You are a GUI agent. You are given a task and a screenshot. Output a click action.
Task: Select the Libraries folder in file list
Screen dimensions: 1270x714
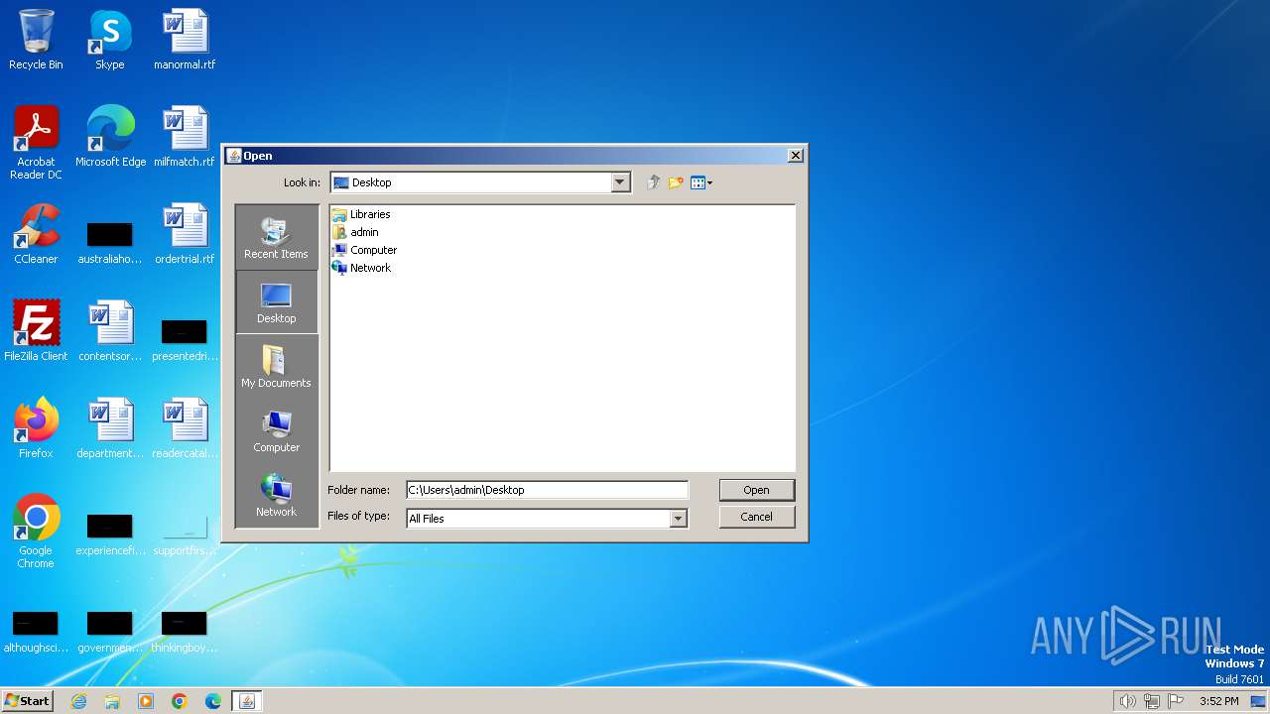361,214
